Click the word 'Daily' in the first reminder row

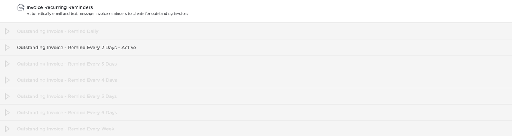pyautogui.click(x=93, y=31)
